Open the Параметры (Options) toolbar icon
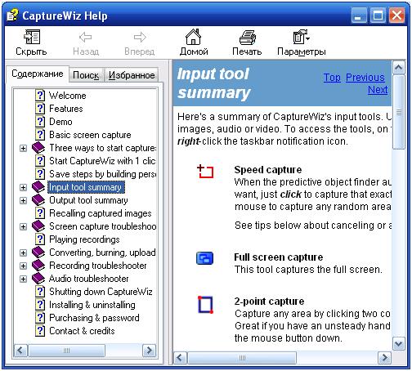 point(301,37)
